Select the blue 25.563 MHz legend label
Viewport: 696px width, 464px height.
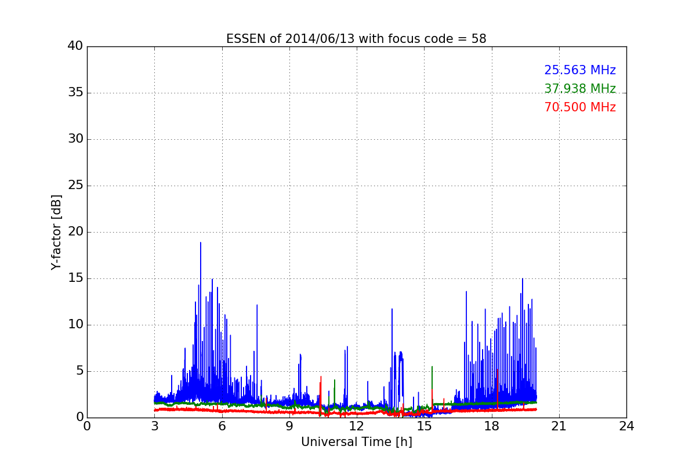pos(580,70)
